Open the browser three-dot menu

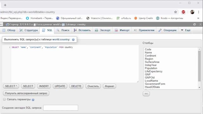click(x=199, y=12)
